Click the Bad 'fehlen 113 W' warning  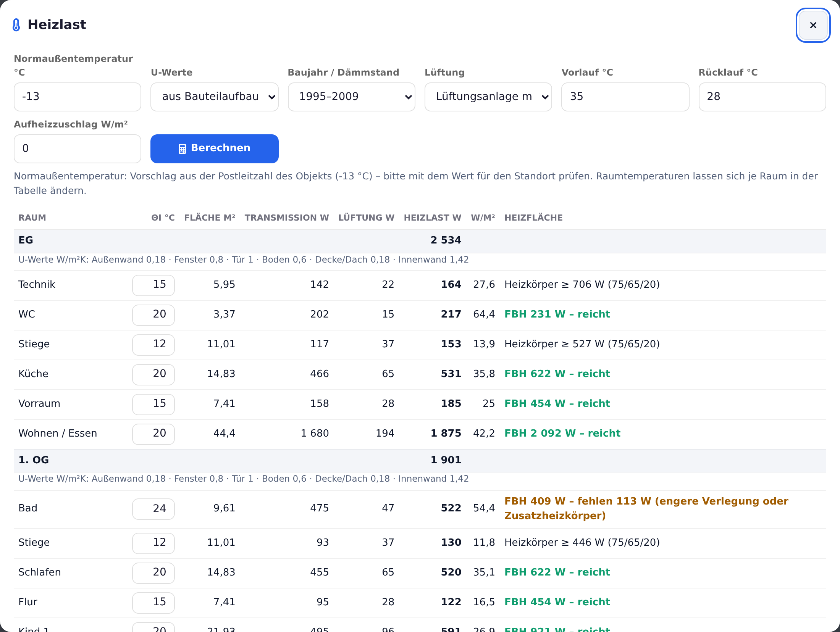[x=646, y=508]
